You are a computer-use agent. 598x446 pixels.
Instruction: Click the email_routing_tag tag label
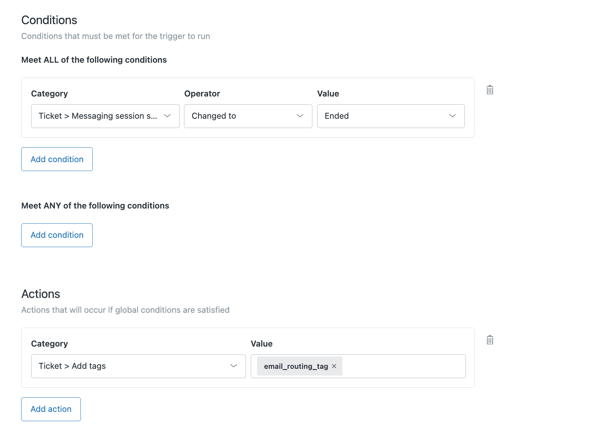[296, 366]
